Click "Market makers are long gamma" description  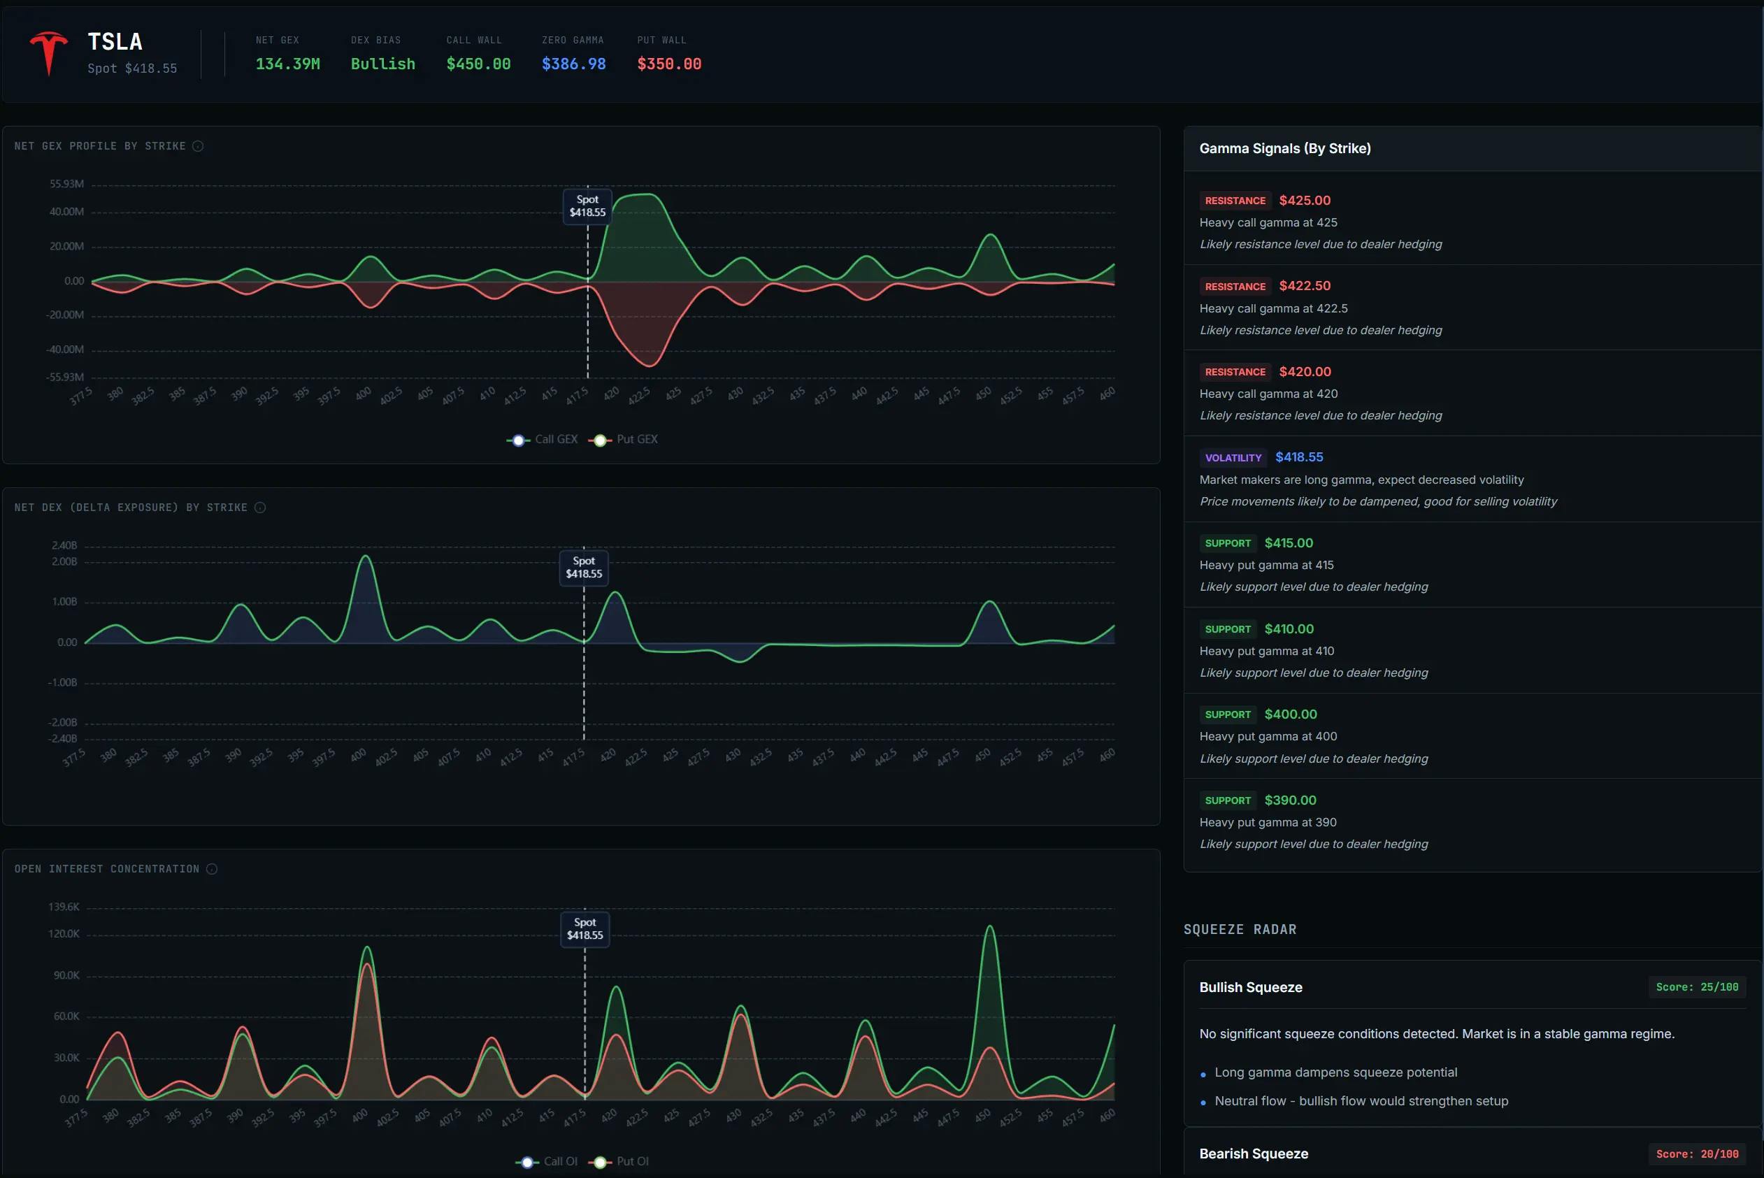click(x=1362, y=480)
